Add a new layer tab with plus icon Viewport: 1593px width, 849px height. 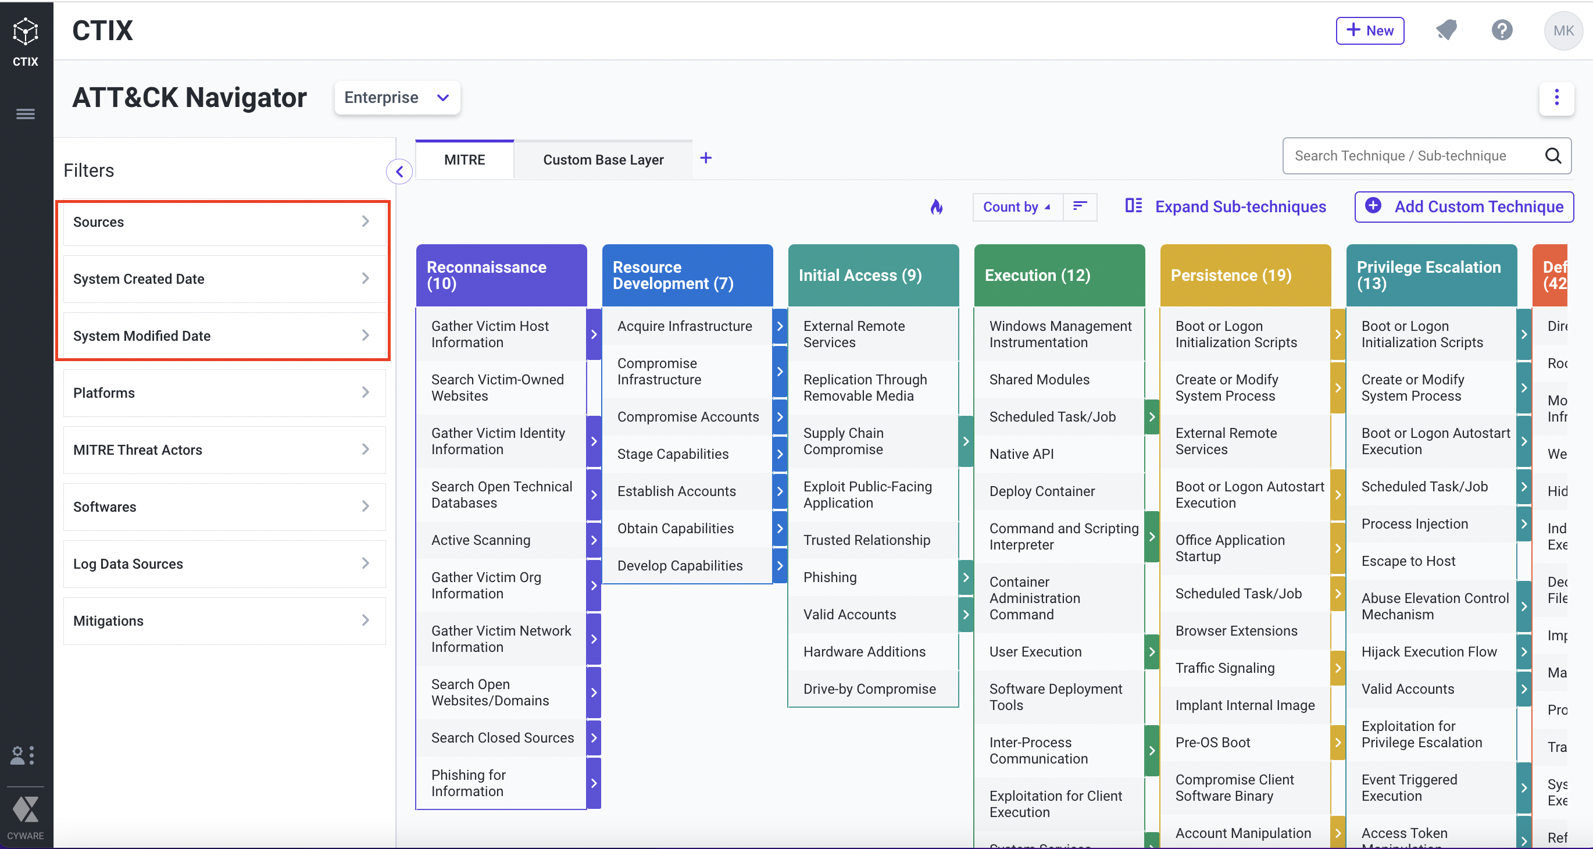706,158
